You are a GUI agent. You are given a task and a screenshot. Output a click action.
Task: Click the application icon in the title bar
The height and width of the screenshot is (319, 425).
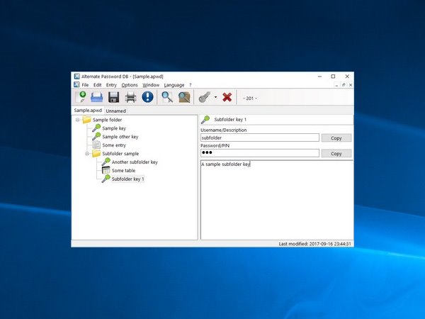(77, 77)
